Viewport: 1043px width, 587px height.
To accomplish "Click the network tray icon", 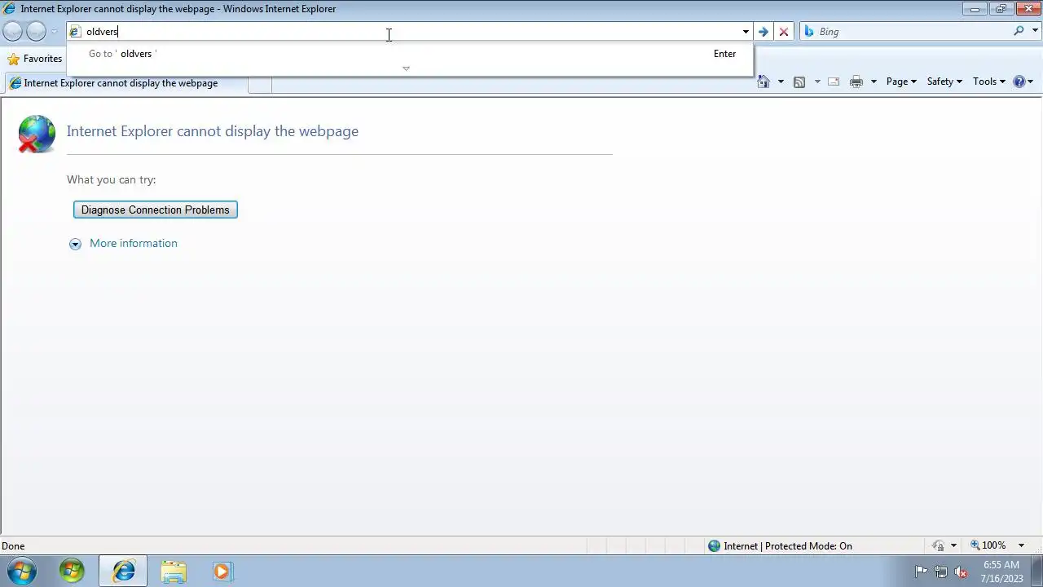I will pyautogui.click(x=941, y=572).
